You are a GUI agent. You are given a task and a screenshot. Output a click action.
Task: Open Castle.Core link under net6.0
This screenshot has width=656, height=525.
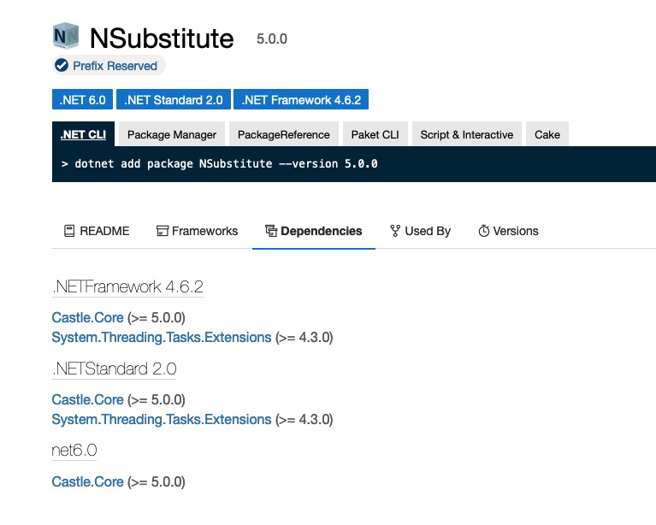(87, 481)
